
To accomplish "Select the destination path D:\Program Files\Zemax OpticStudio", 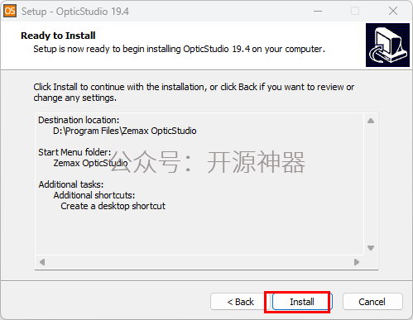I will [125, 131].
